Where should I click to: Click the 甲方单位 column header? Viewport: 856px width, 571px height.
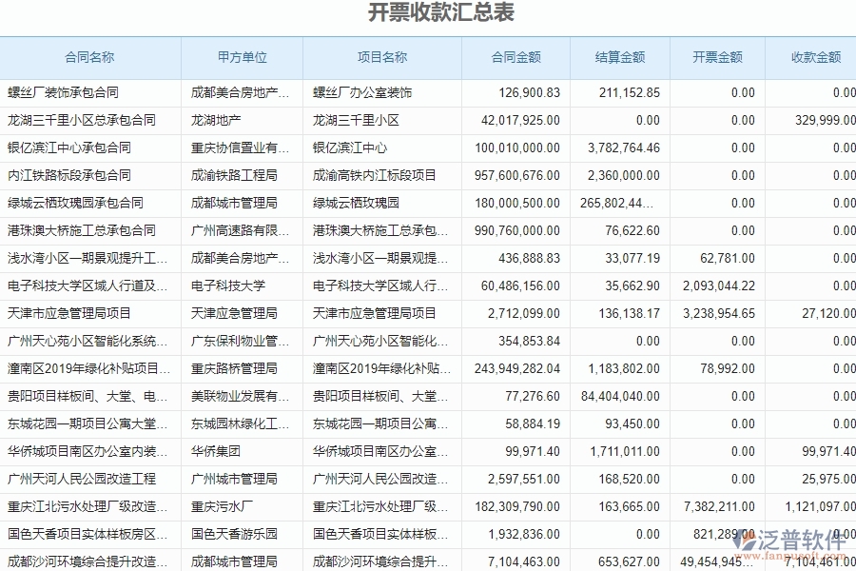(243, 57)
